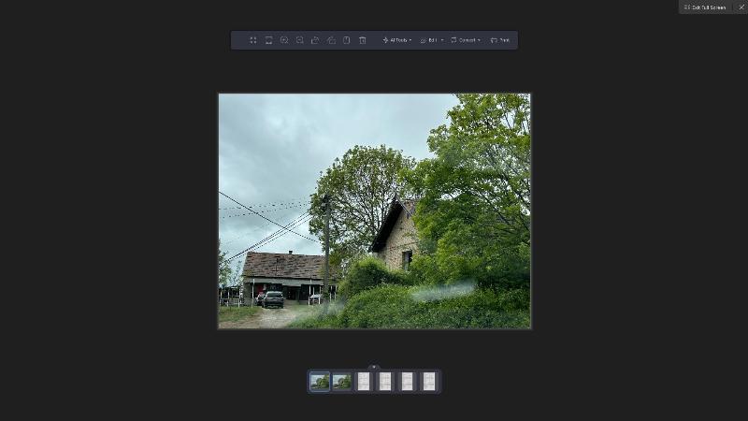748x421 pixels.
Task: Zoom out using the magnifier minus icon
Action: [x=299, y=40]
